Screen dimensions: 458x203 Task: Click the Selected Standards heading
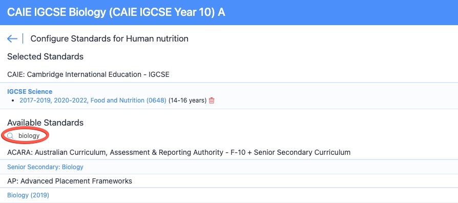tap(45, 56)
